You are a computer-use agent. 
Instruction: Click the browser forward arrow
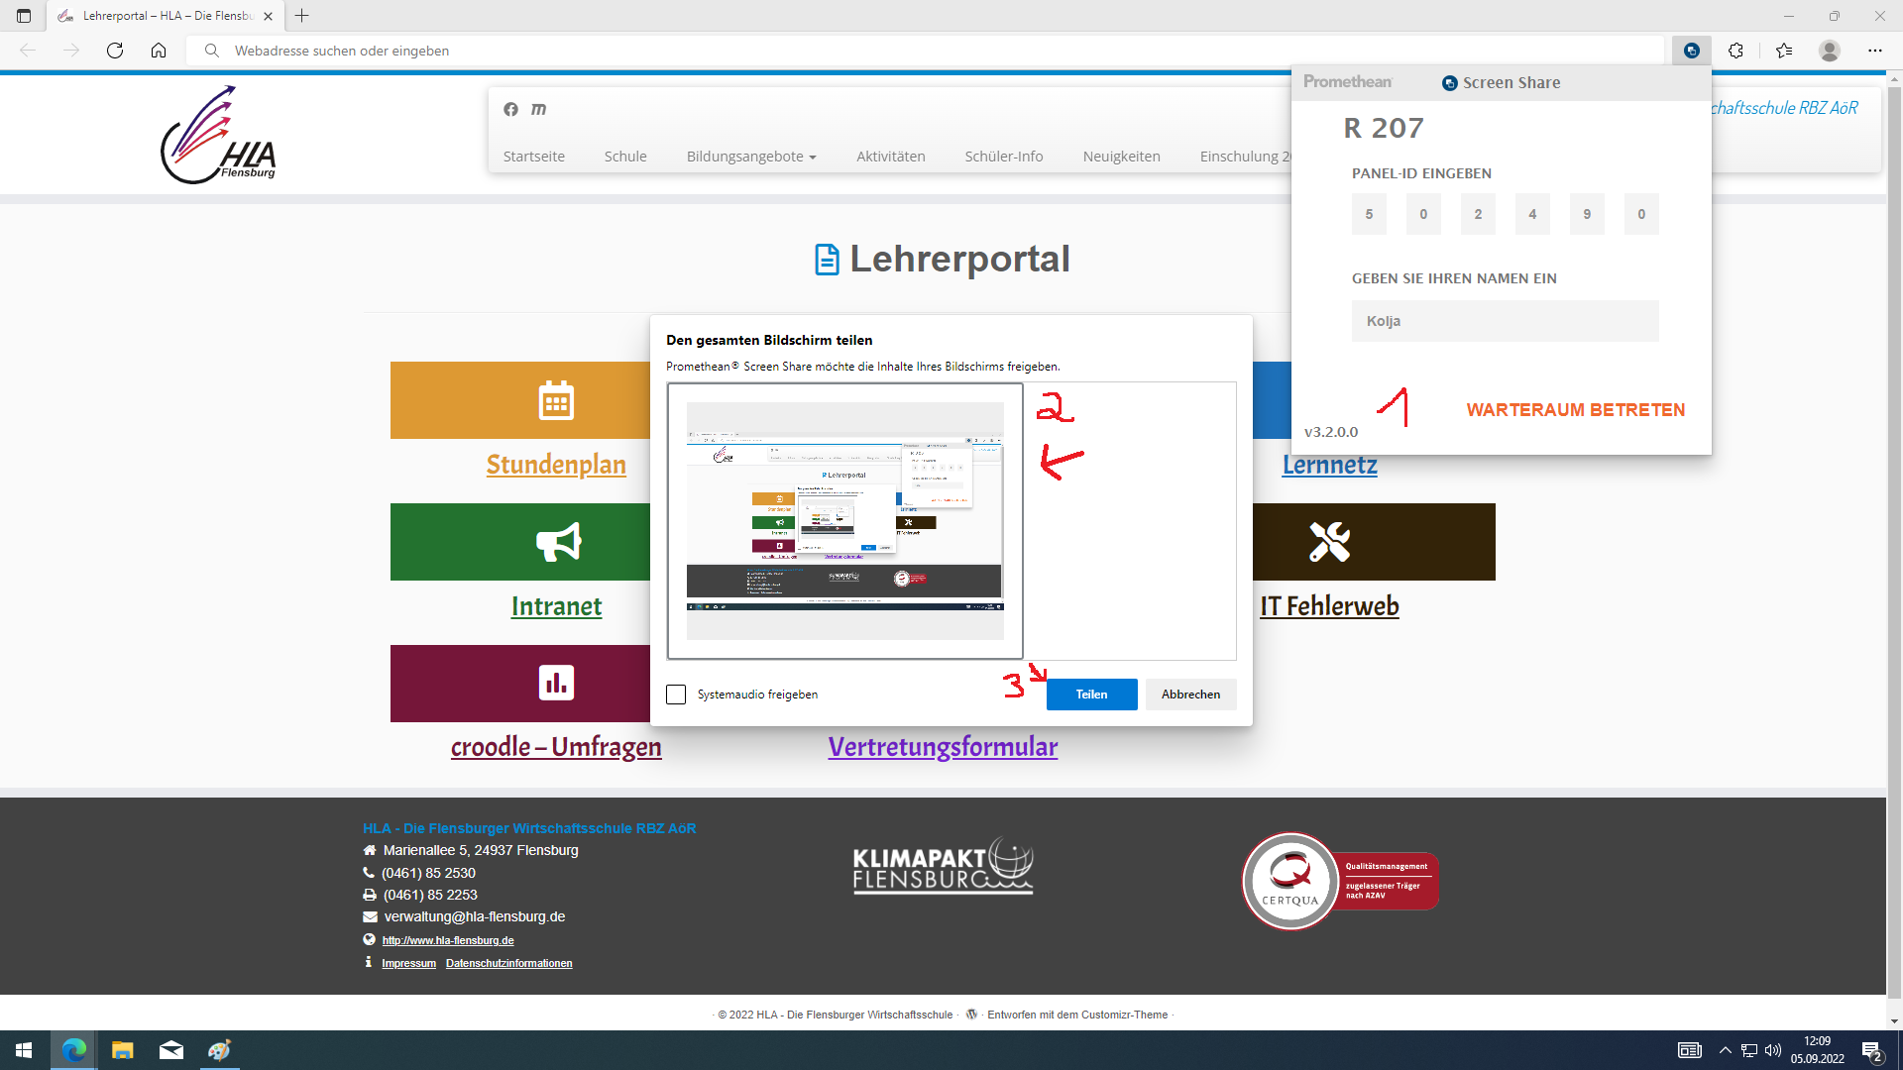tap(71, 51)
